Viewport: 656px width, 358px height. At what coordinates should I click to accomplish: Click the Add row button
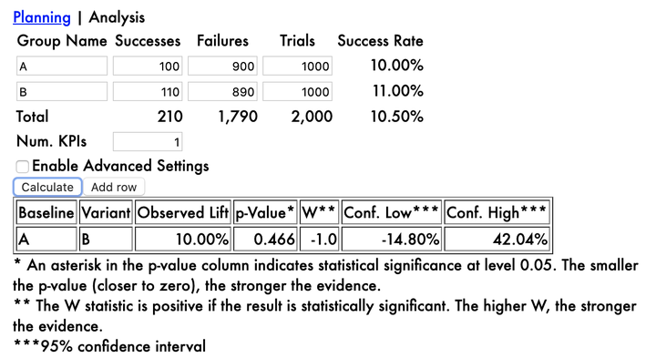click(x=114, y=187)
